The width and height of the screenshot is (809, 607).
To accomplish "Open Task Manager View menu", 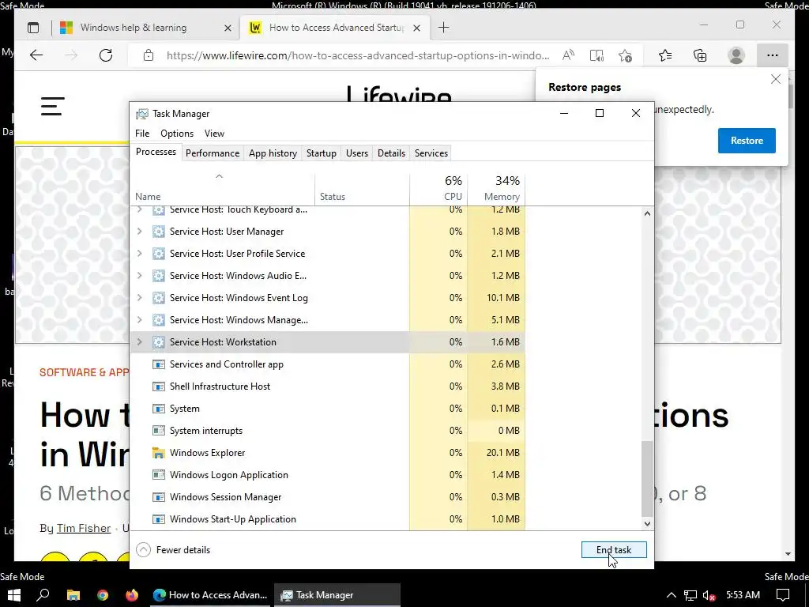I will (x=214, y=133).
